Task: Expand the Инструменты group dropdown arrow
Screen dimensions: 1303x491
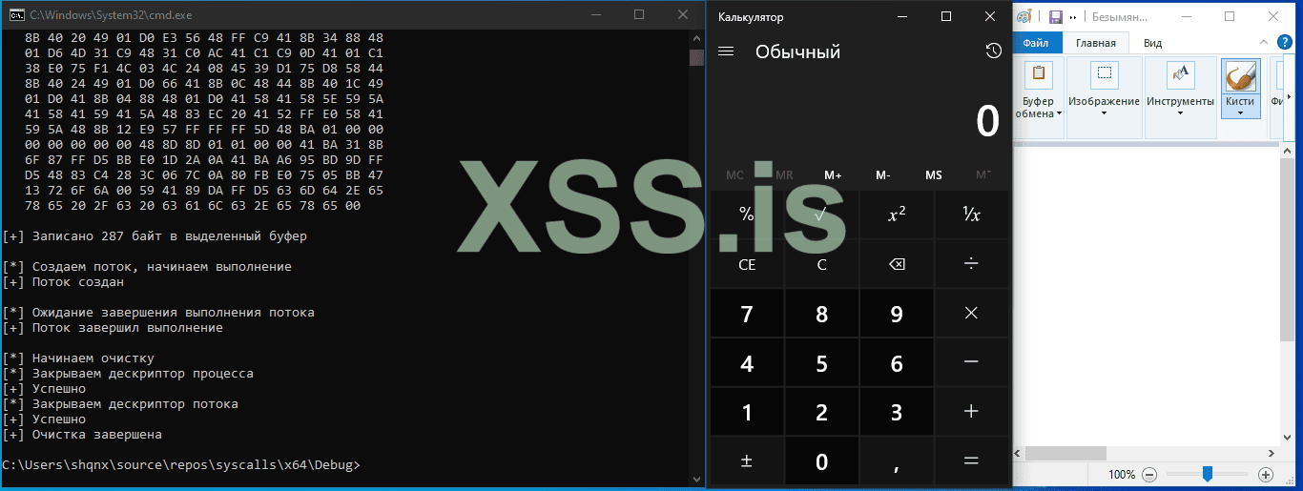Action: coord(1180,113)
